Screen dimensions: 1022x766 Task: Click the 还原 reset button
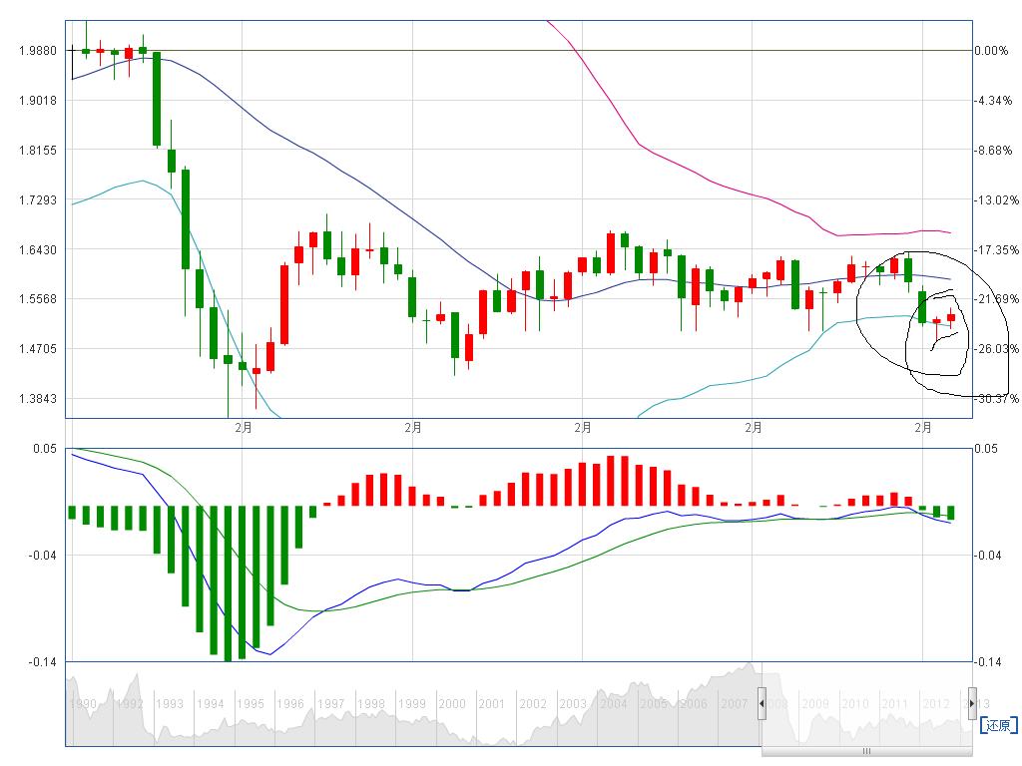tap(999, 725)
